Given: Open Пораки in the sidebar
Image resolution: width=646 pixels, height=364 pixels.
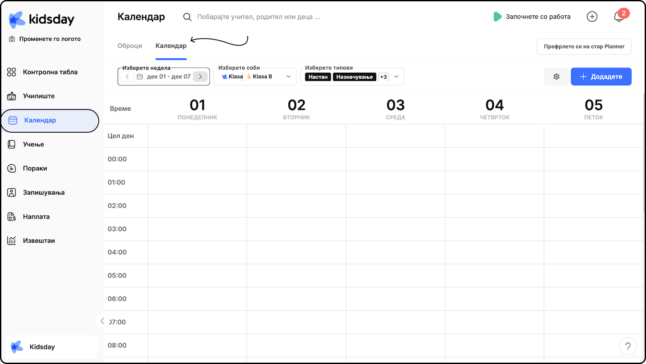Looking at the screenshot, I should point(35,168).
